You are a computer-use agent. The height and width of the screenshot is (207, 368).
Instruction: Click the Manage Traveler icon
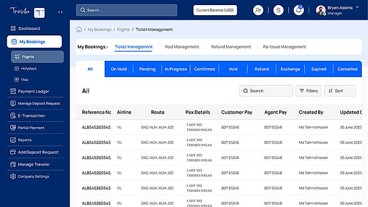click(x=13, y=164)
